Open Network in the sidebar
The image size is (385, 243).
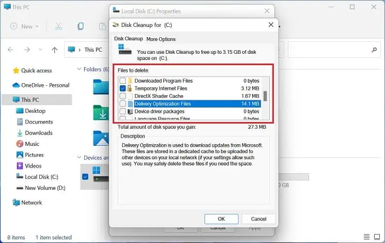tap(32, 203)
